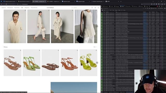Save the cream blazer portrait to favorites
Viewport: 166px width, 93px height.
pyautogui.click(x=25, y=10)
